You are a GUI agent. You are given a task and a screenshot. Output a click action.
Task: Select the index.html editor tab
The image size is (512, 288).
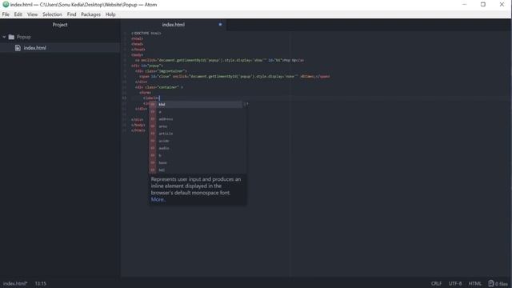[174, 25]
